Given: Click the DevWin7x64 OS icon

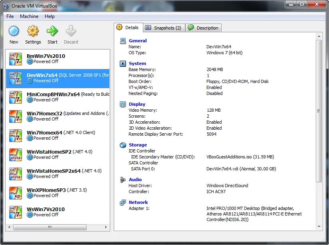Looking at the screenshot, I should (16, 78).
